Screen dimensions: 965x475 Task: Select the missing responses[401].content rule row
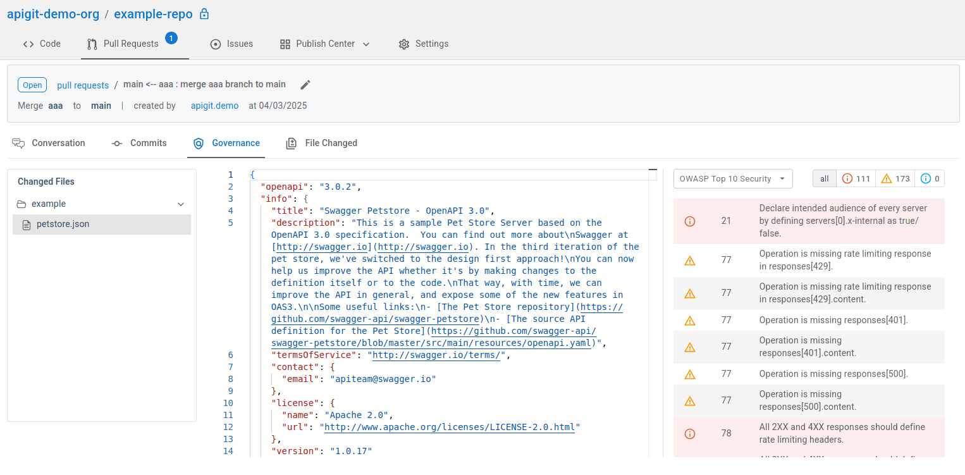[809, 347]
